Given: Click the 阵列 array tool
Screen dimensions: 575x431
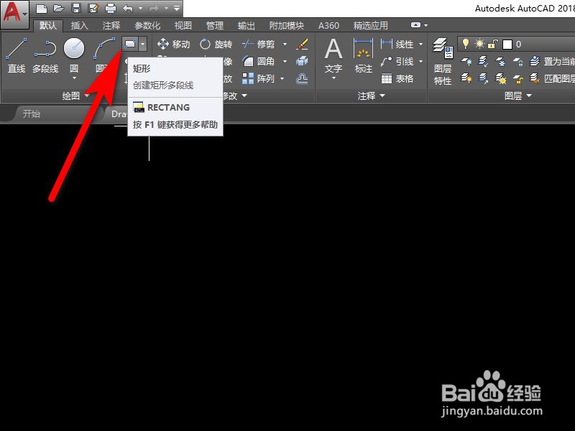Looking at the screenshot, I should click(258, 78).
